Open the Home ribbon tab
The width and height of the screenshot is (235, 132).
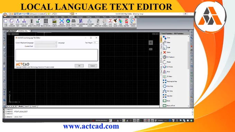pos(11,17)
